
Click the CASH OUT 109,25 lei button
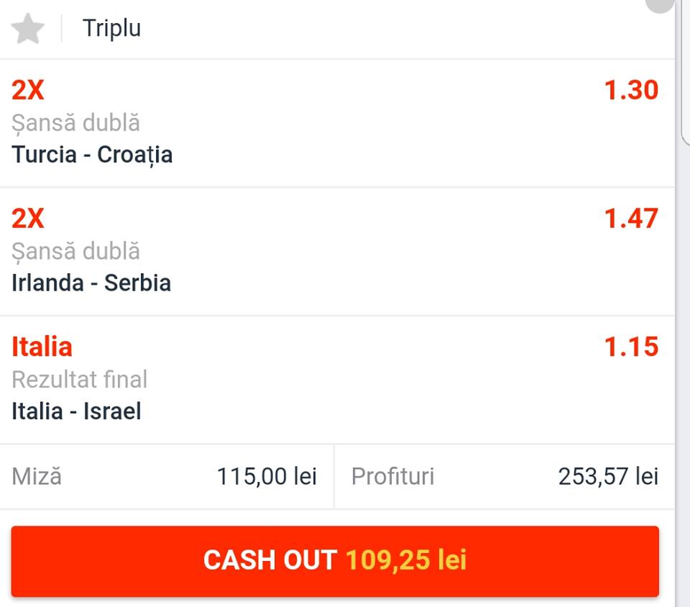pos(335,561)
